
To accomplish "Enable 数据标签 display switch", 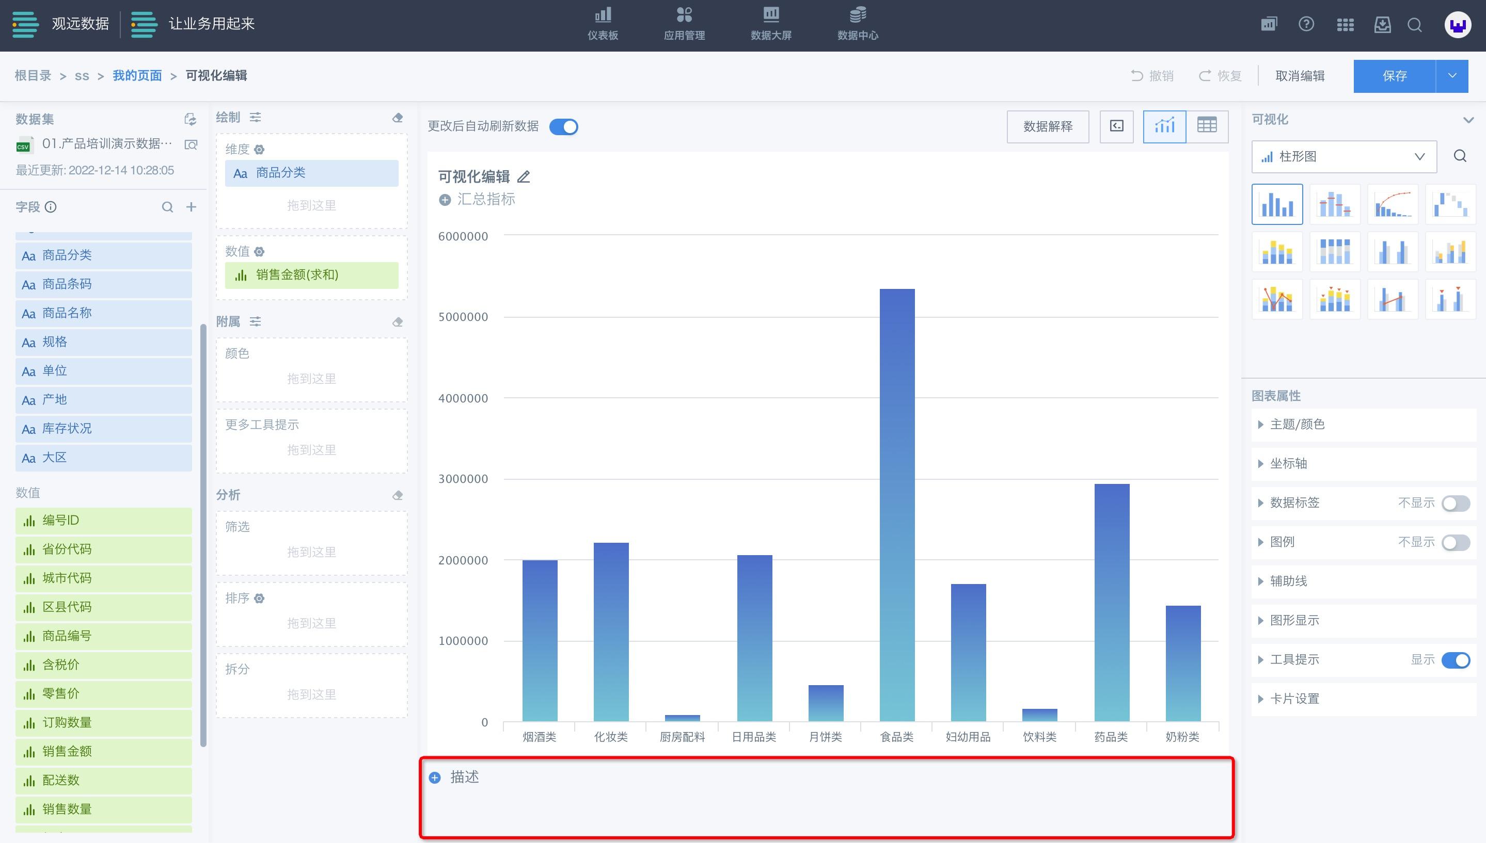I will (1456, 503).
